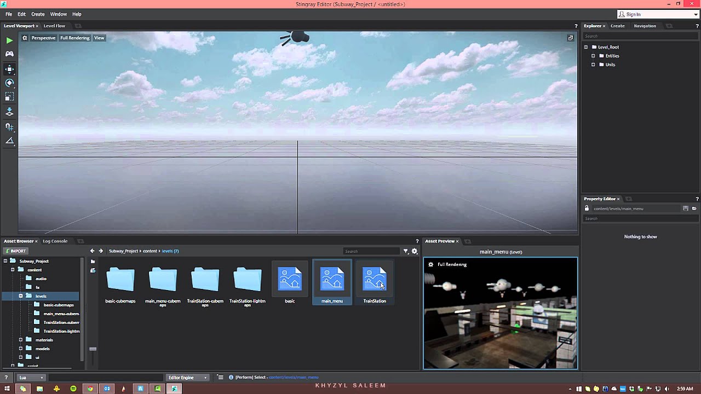This screenshot has height=394, width=701.
Task: Click the Subway_Project breadcrumb link
Action: click(x=123, y=251)
